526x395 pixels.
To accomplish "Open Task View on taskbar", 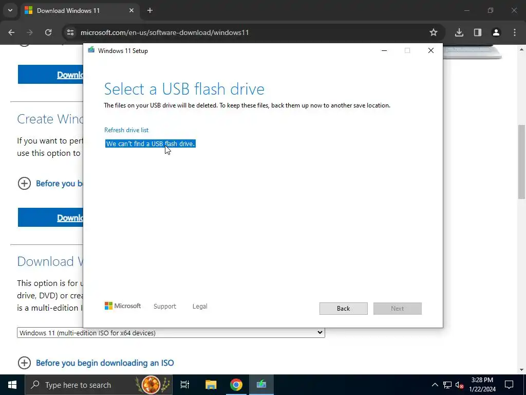I will click(x=185, y=385).
